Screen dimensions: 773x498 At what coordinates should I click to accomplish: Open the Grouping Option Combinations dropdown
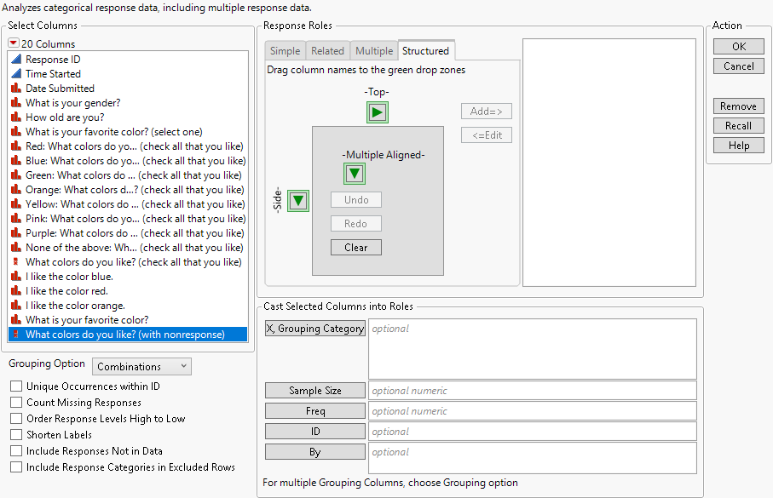141,366
